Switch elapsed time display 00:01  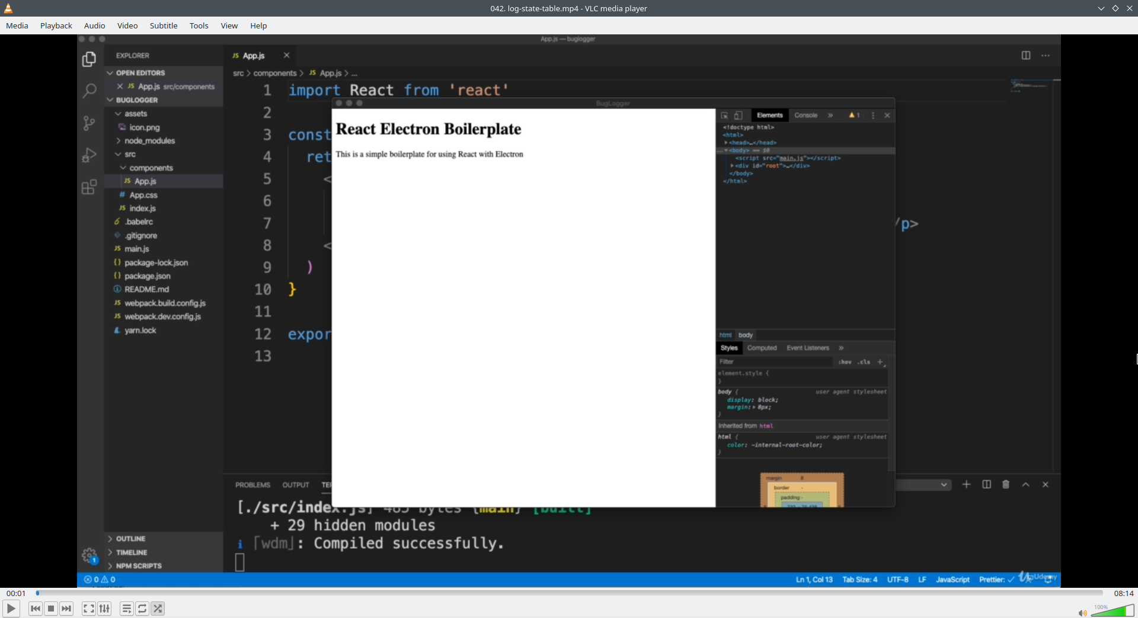(16, 593)
